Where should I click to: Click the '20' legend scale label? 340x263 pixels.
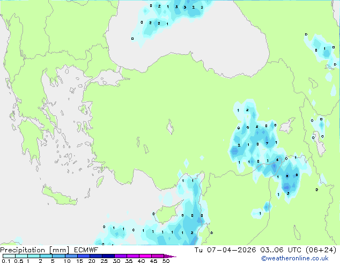tap(92, 261)
